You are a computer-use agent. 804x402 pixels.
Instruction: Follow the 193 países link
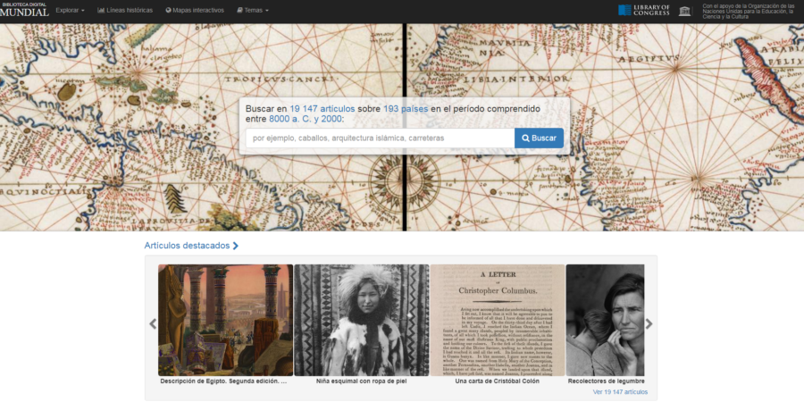point(405,109)
